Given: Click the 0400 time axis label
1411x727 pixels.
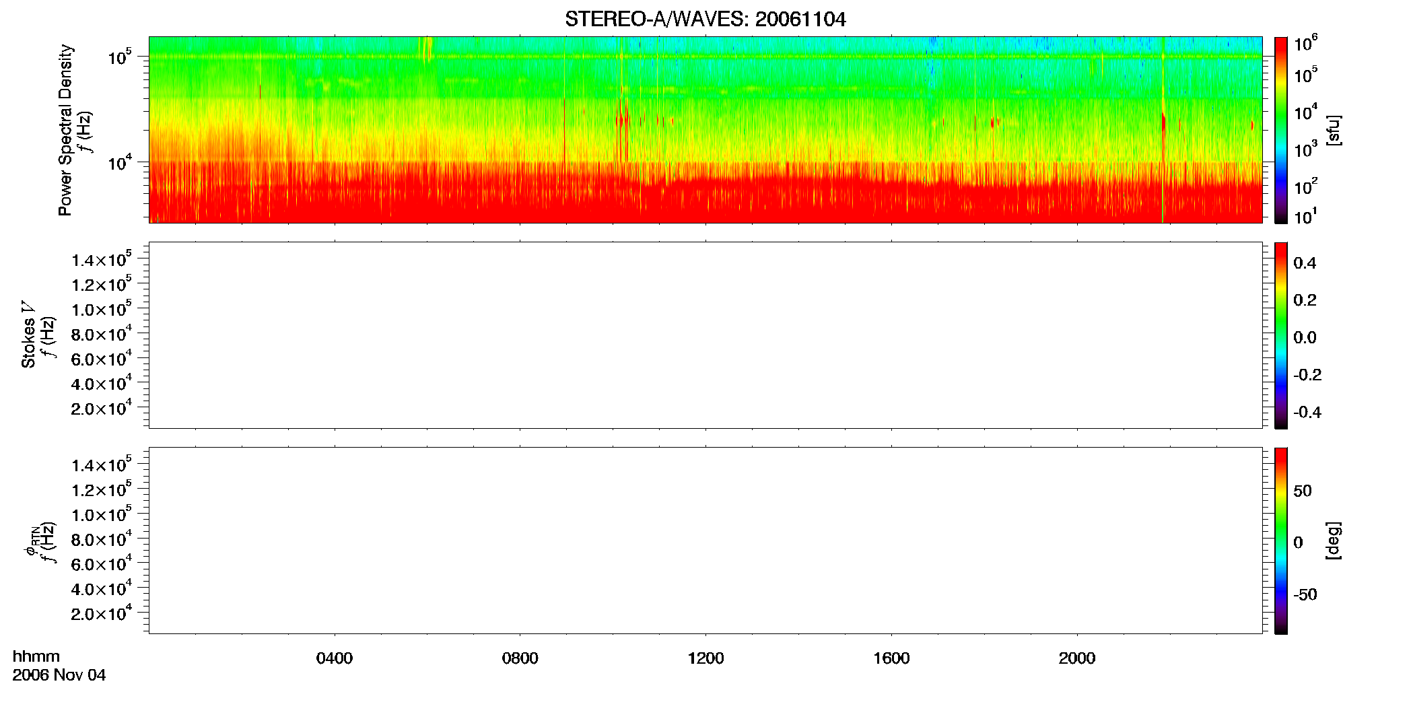Looking at the screenshot, I should click(335, 658).
